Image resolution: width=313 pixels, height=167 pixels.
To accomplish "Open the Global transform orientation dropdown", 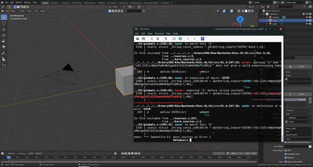I will 115,7.
